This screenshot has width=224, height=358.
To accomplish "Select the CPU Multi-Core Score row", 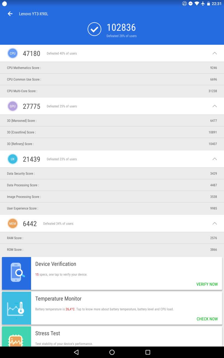I will coord(112,91).
